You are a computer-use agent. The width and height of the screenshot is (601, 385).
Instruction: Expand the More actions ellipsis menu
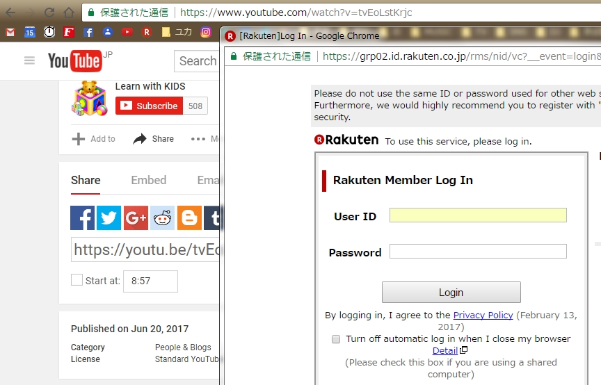point(198,139)
